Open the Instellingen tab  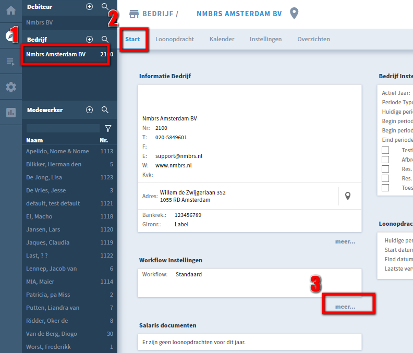(265, 39)
